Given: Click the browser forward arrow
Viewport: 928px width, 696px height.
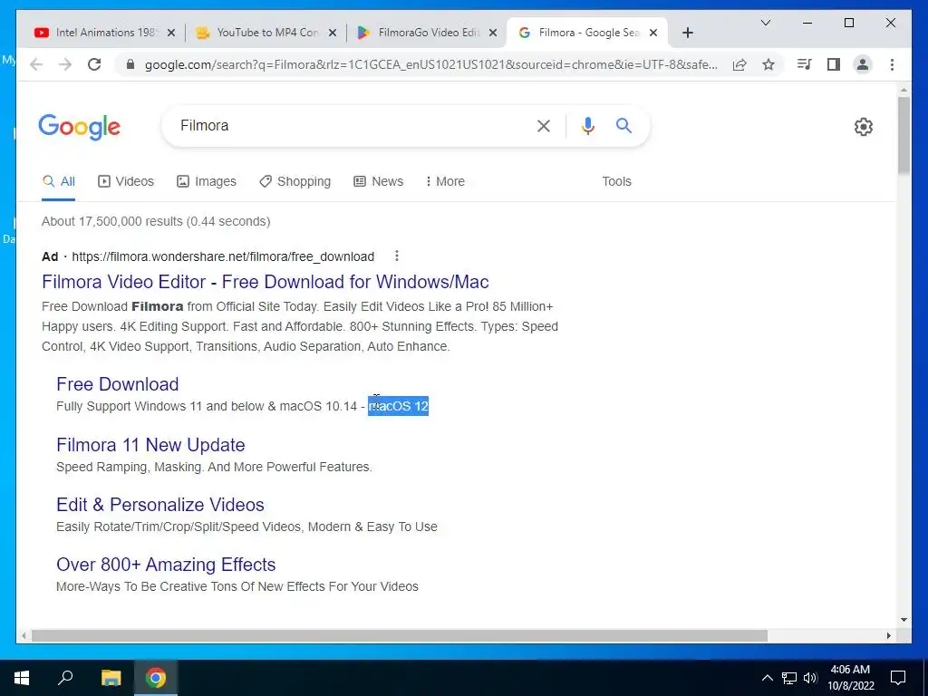Looking at the screenshot, I should point(65,64).
